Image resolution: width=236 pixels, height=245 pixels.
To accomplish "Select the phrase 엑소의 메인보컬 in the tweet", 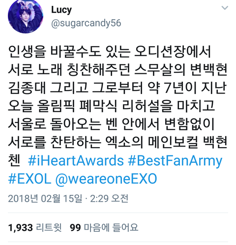I will point(151,142).
